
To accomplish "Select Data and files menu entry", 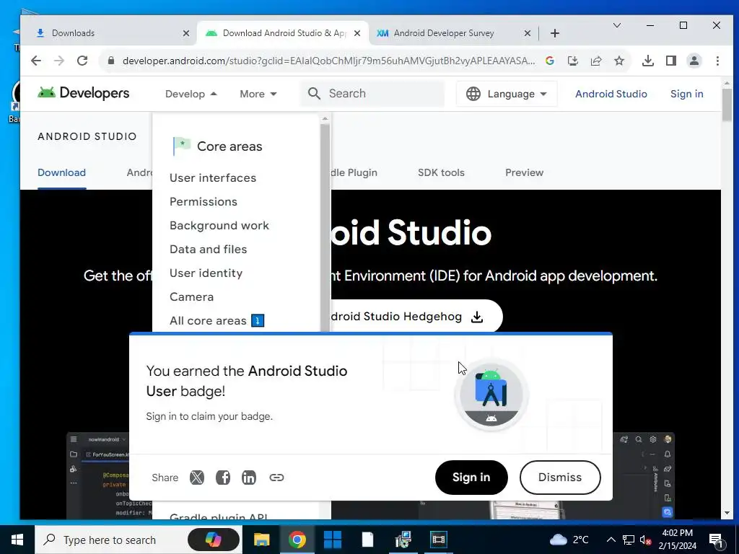I will tap(209, 249).
